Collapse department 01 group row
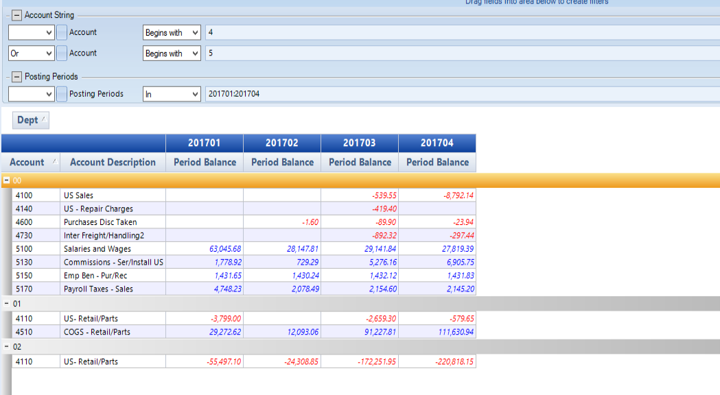720x395 pixels. [x=6, y=303]
